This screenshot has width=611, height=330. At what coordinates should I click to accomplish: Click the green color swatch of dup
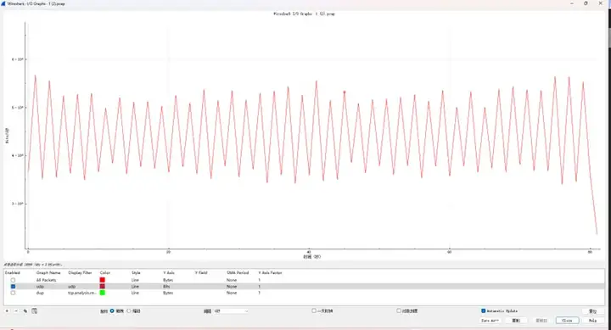pos(103,293)
